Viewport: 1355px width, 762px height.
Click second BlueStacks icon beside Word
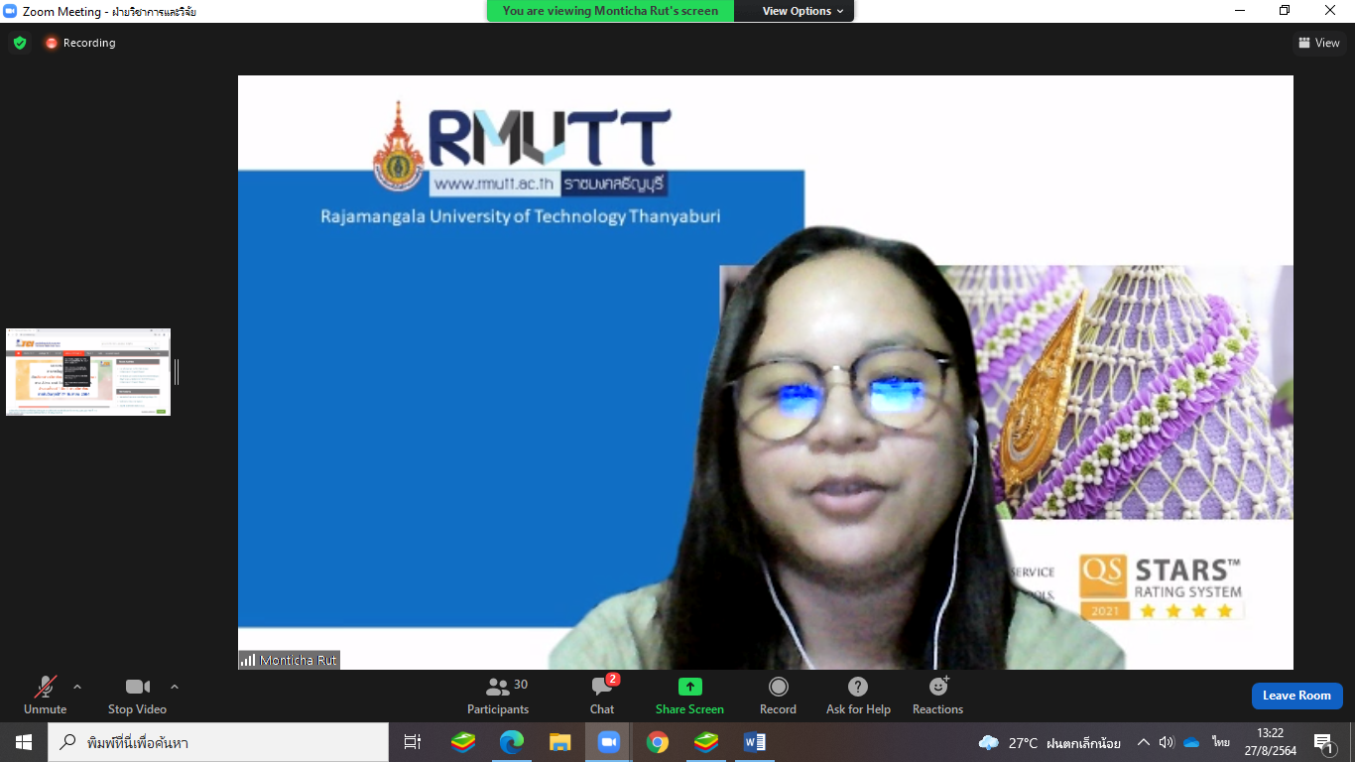(705, 742)
